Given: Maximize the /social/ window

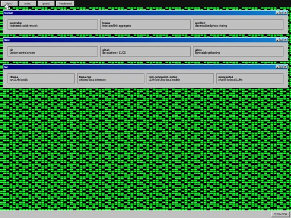Looking at the screenshot, I should [281, 13].
